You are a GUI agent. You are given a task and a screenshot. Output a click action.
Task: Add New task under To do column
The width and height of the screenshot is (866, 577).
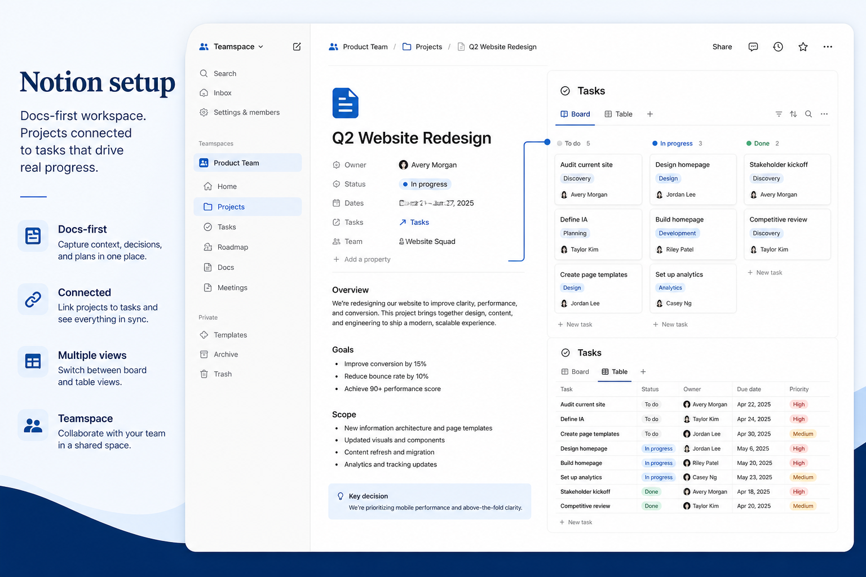coord(575,325)
